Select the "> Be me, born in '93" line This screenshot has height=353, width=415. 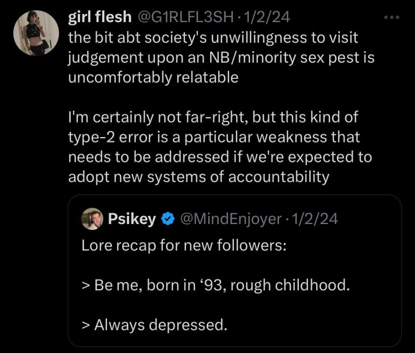tap(216, 284)
